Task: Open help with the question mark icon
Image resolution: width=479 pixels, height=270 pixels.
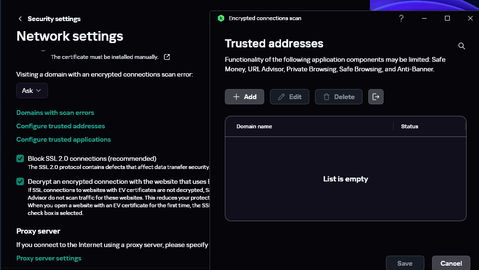Action: (x=401, y=18)
